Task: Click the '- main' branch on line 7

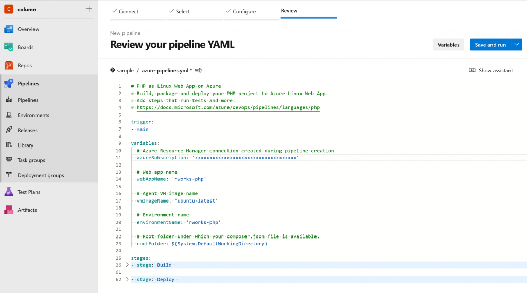Action: point(140,129)
